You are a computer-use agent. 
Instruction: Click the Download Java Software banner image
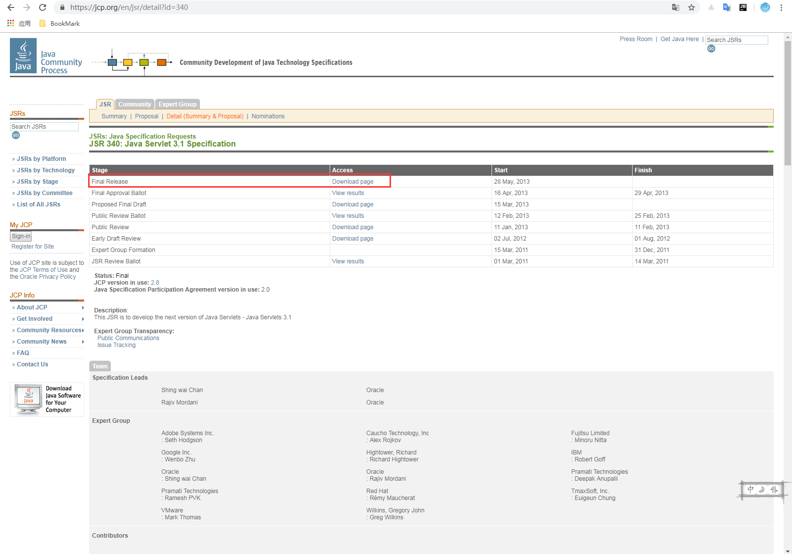47,399
